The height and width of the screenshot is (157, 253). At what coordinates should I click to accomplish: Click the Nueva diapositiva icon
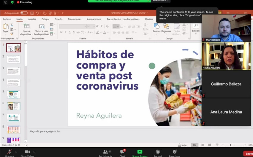(26, 26)
